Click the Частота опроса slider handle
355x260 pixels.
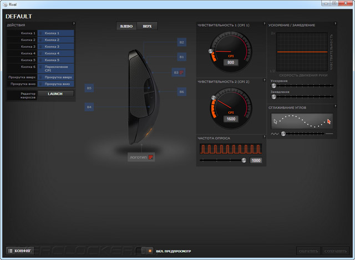click(x=244, y=160)
